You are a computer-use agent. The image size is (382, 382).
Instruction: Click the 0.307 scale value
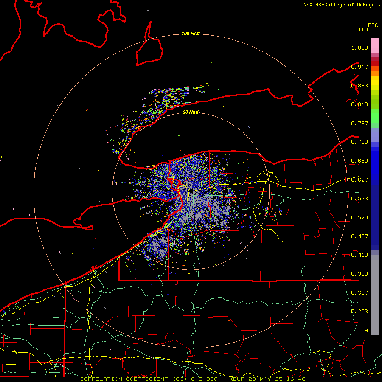(x=360, y=293)
